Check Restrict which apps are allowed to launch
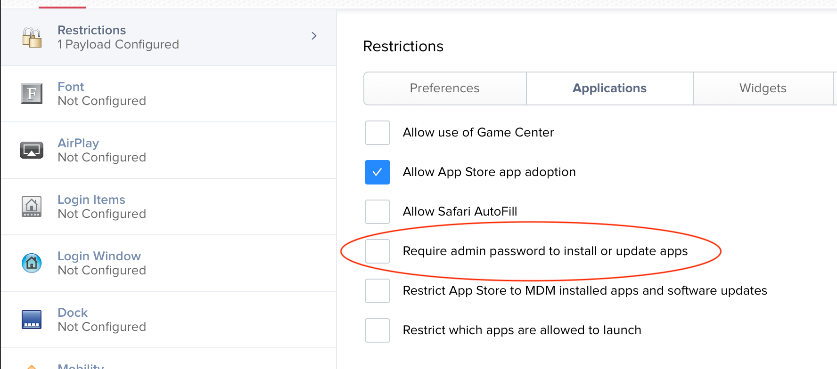This screenshot has height=369, width=837. [377, 330]
